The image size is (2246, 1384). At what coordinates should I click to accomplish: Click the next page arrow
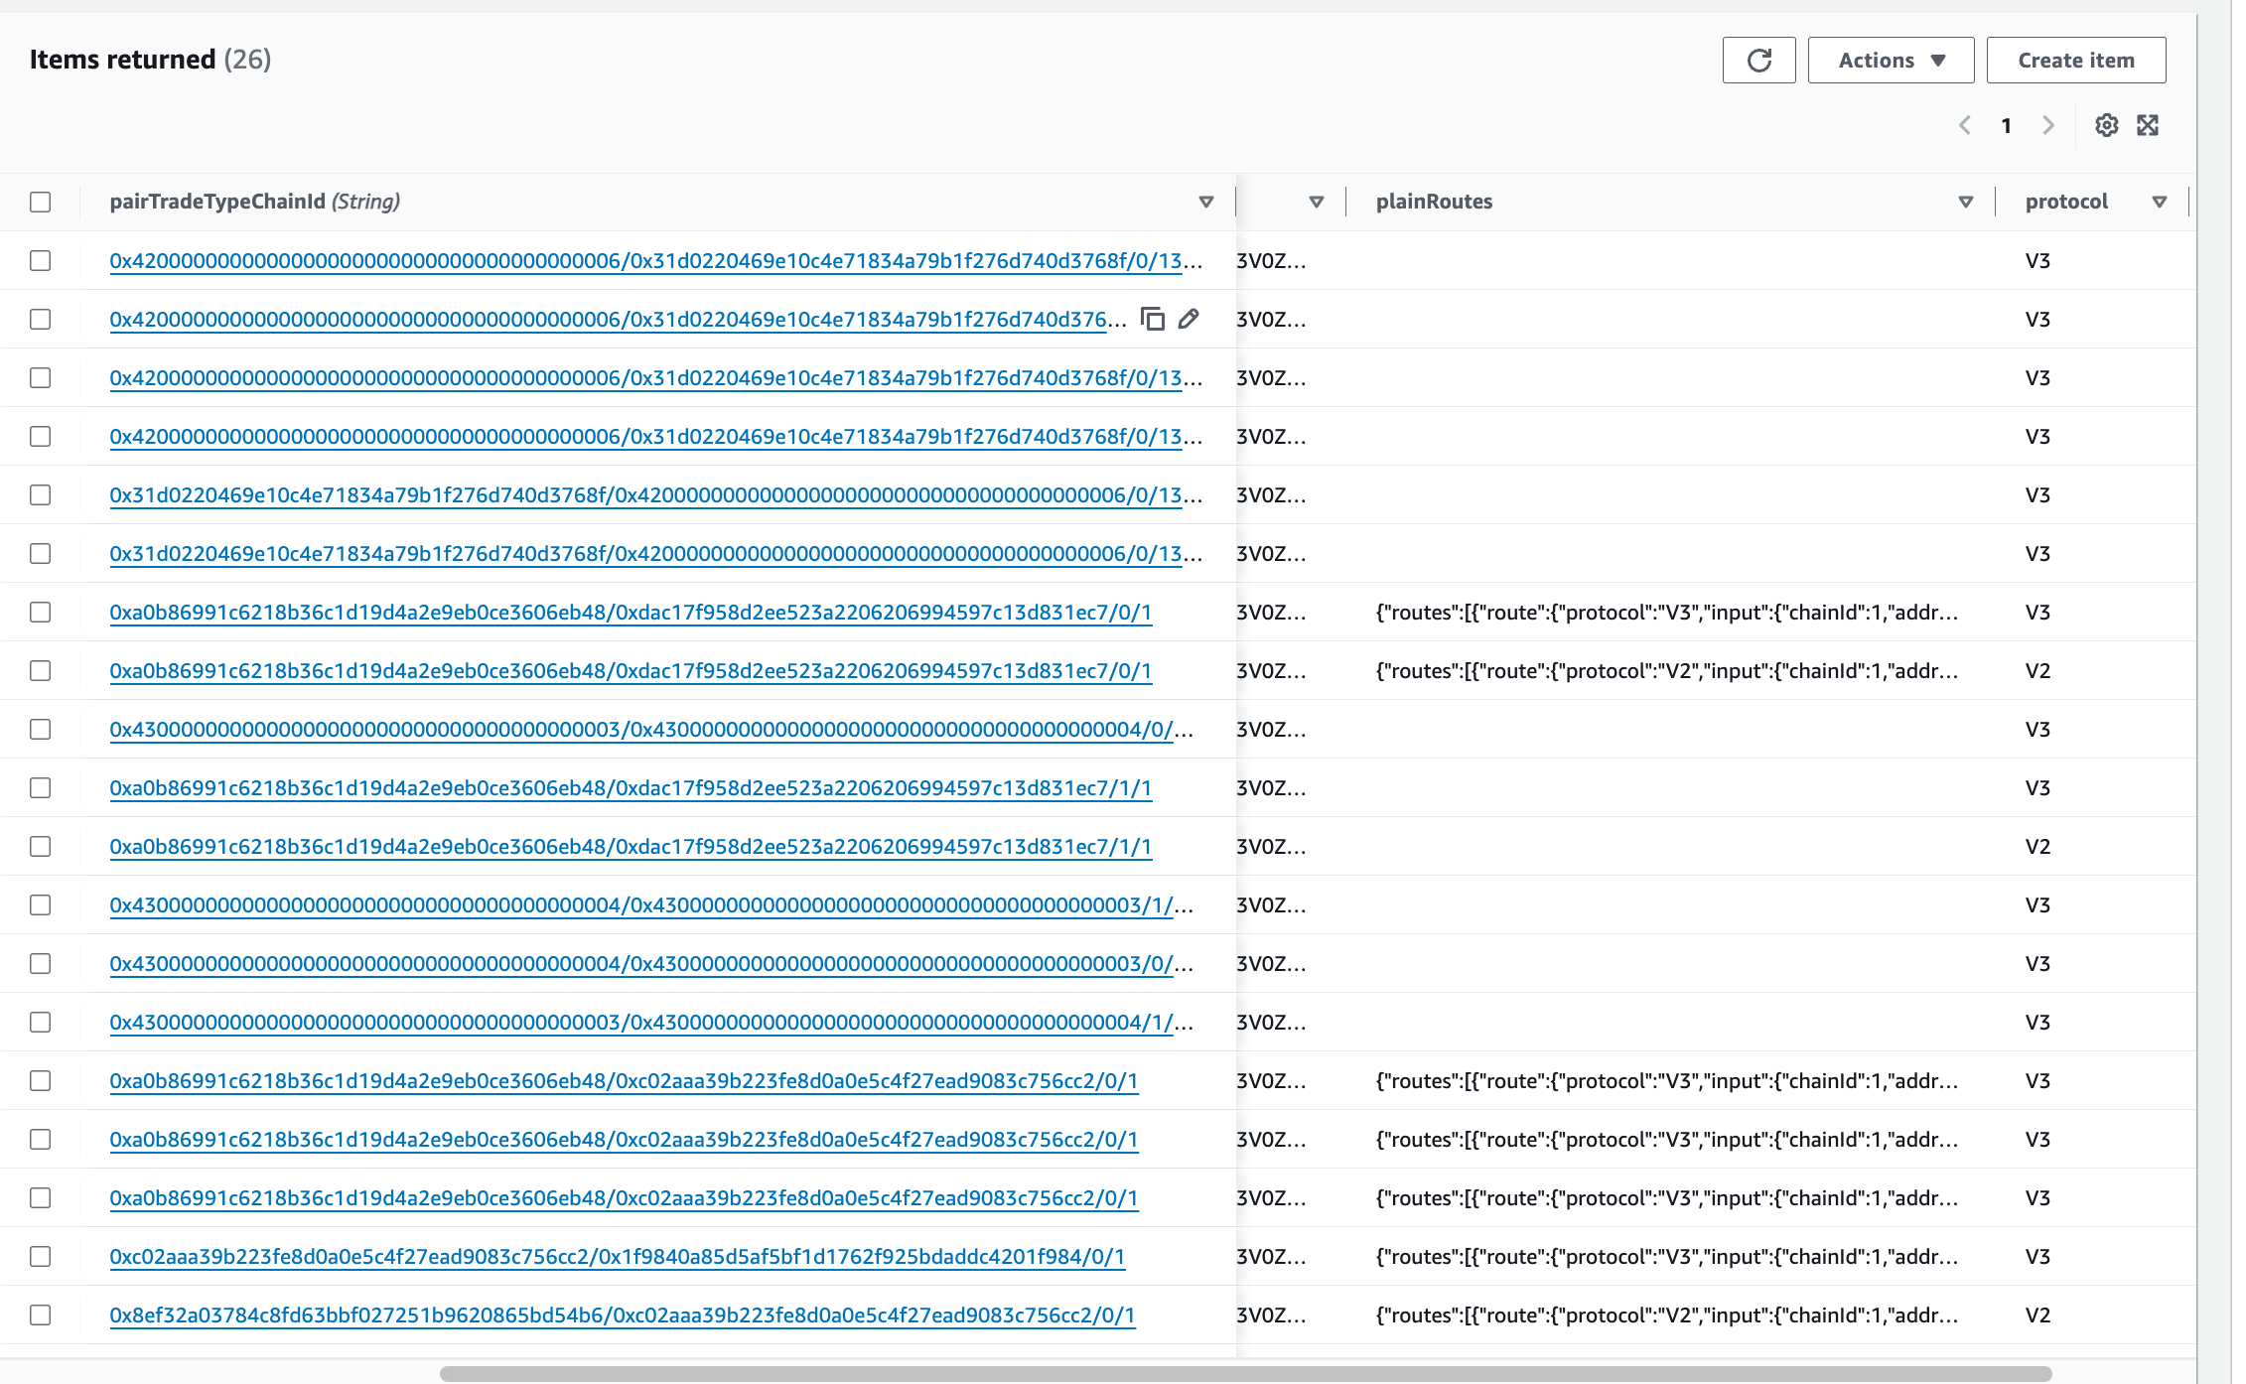pyautogui.click(x=2047, y=127)
